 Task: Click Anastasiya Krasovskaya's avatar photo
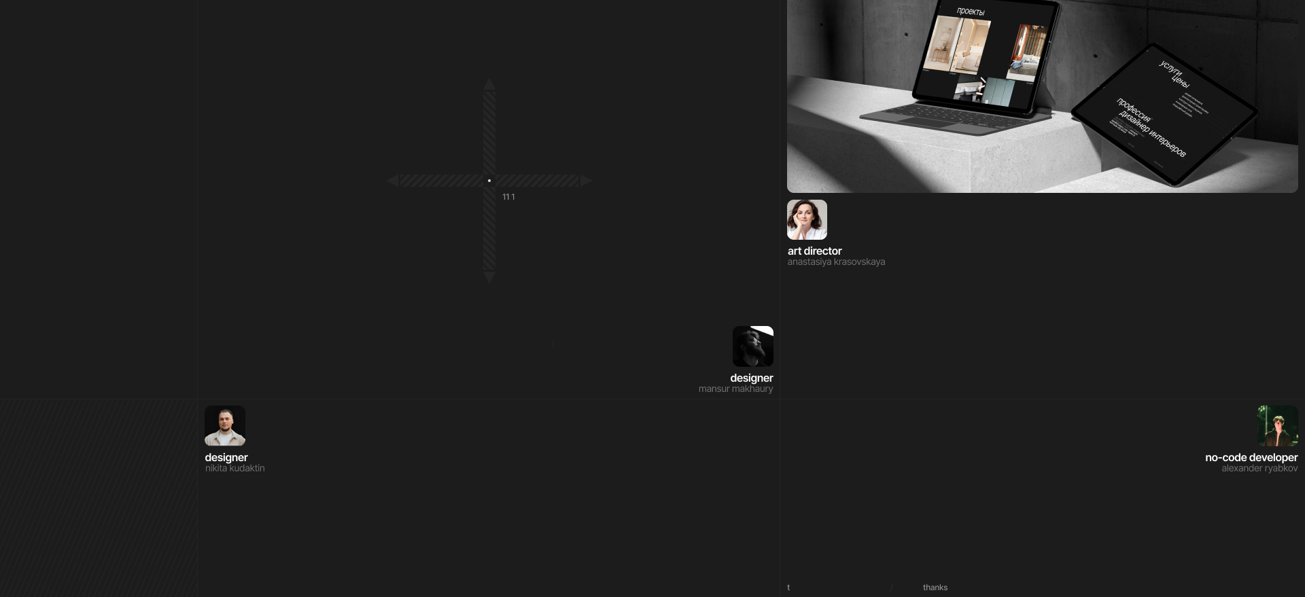tap(807, 219)
